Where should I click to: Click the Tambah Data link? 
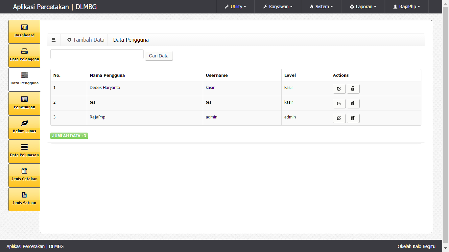pyautogui.click(x=86, y=40)
